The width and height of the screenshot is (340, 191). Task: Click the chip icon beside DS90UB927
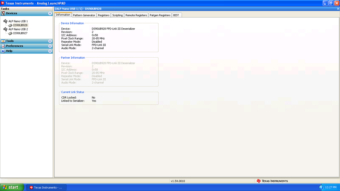10,33
